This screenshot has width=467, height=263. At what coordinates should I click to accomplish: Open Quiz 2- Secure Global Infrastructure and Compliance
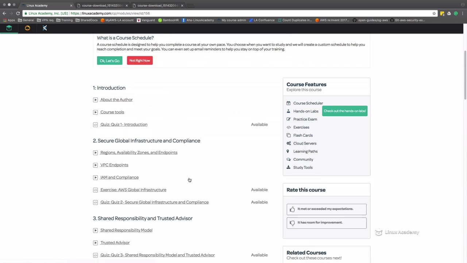(154, 202)
